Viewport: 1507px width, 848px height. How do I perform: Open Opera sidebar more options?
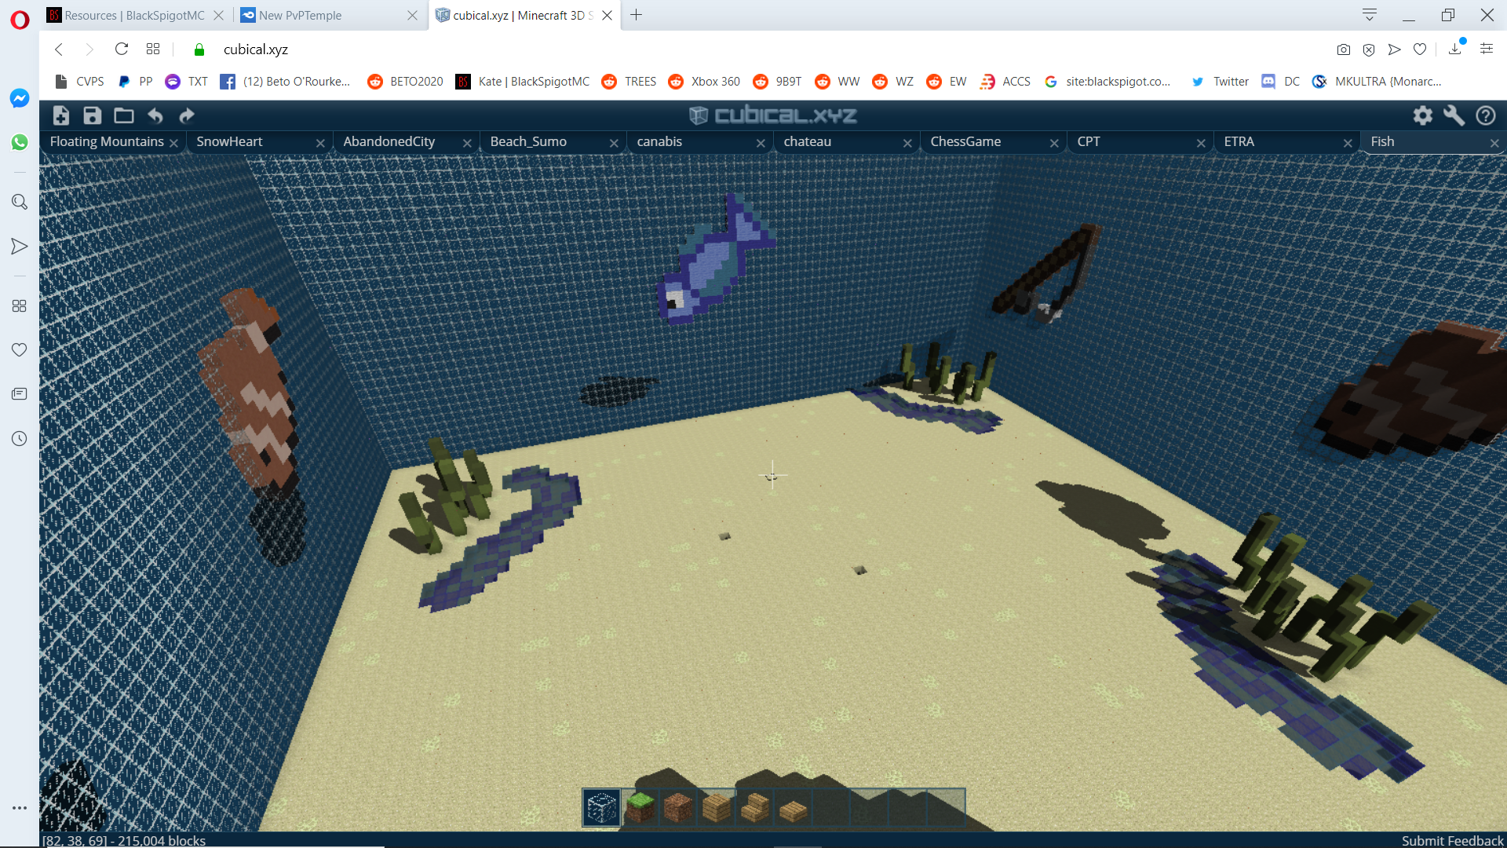point(20,807)
